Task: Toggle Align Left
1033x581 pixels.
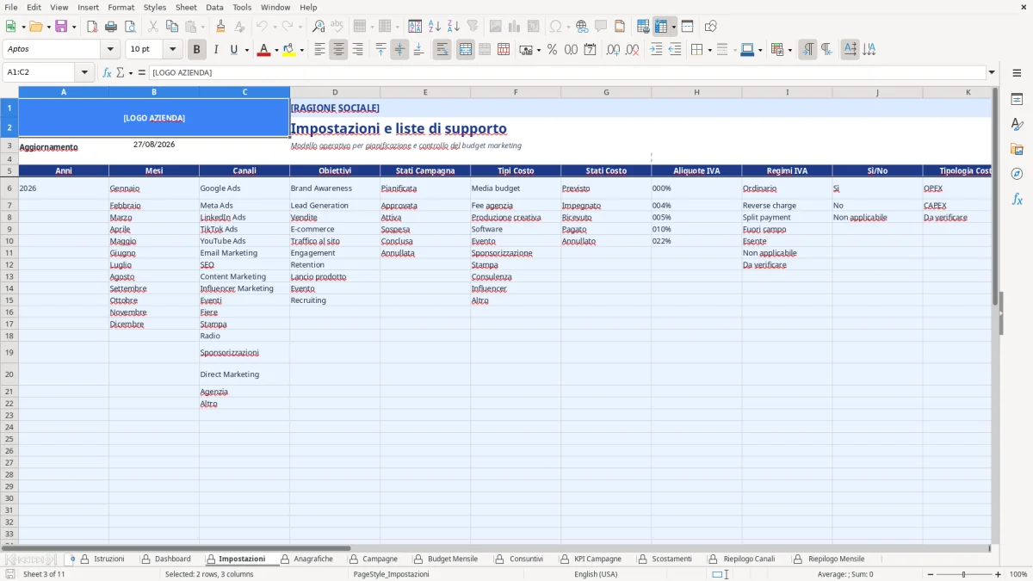Action: (319, 50)
